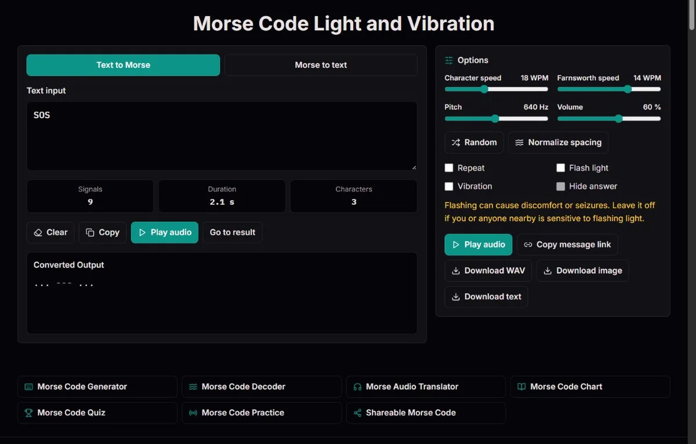Click the Signals count value 9
Image resolution: width=696 pixels, height=444 pixels.
[90, 202]
